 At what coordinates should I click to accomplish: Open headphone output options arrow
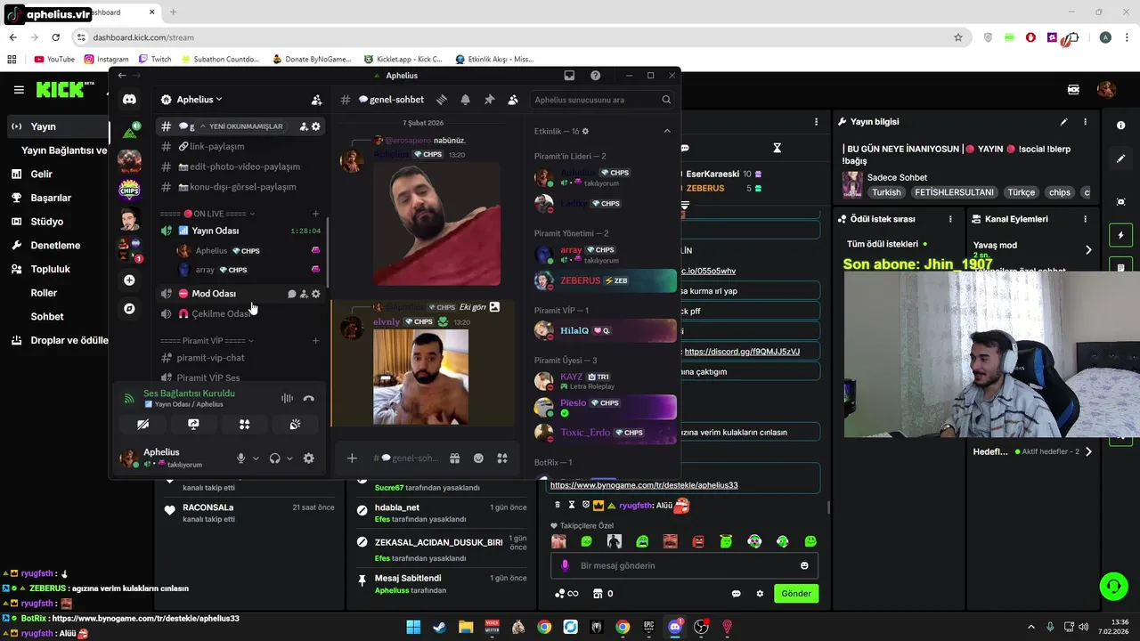pyautogui.click(x=289, y=458)
